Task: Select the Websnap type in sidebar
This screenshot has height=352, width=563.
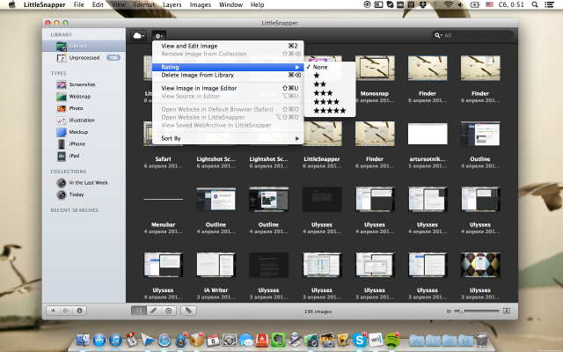Action: 79,97
